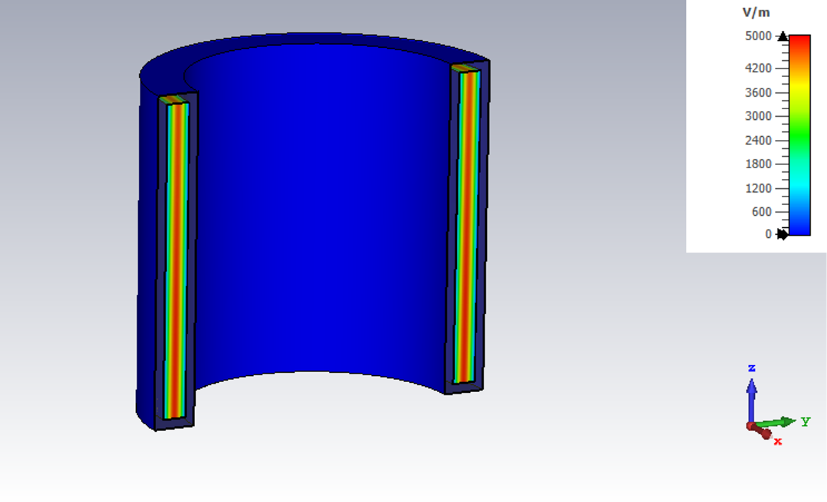Click the red x-axis arrow of the triad
827x502 pixels.
click(x=762, y=430)
